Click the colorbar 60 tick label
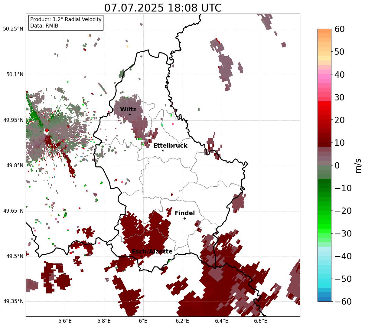 [339, 29]
